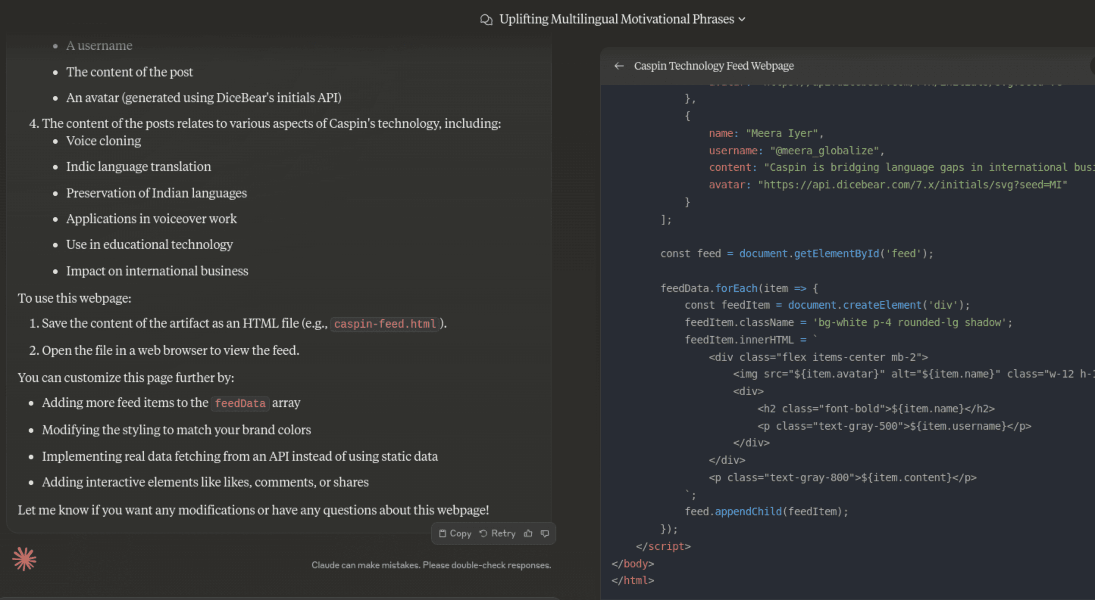
Task: Click the text-gray-500 item.username line
Action: click(x=894, y=426)
